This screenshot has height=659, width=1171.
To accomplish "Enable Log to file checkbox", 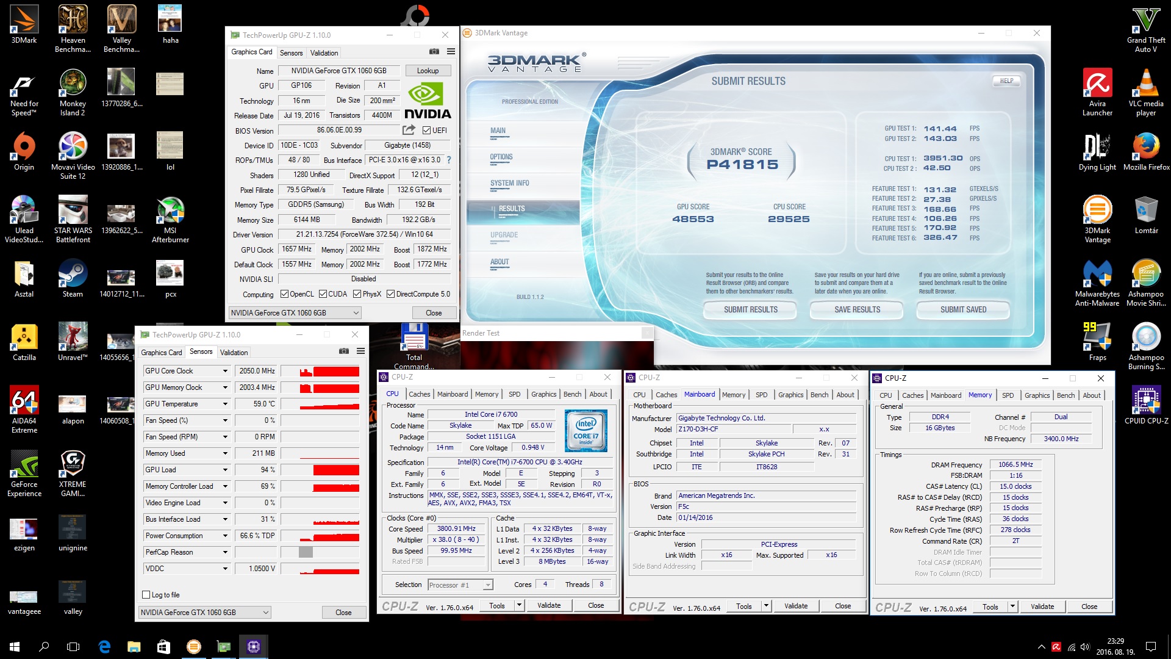I will tap(146, 595).
